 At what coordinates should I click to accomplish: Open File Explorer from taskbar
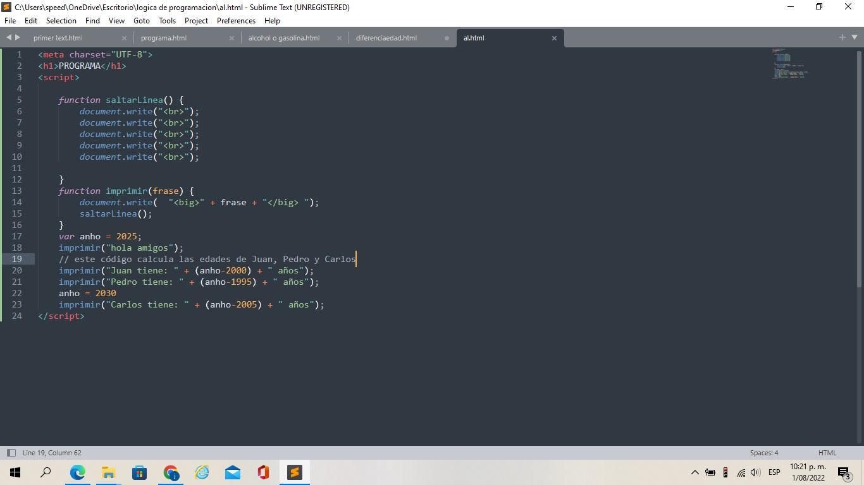click(x=108, y=472)
